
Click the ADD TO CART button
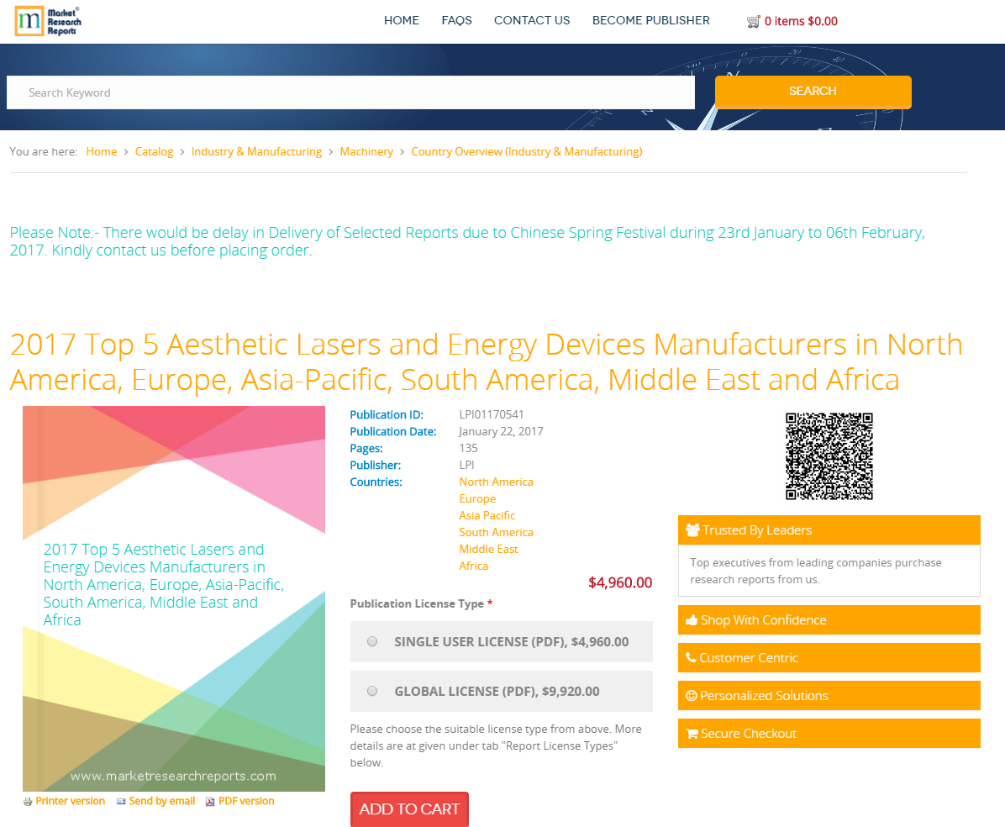tap(409, 809)
